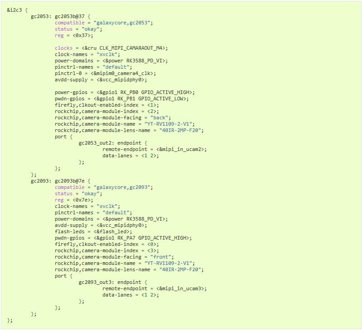Click the remote-endpoint <&mipi_in_ucam3> line
Viewport: 362px width, 330px height.
[x=155, y=289]
